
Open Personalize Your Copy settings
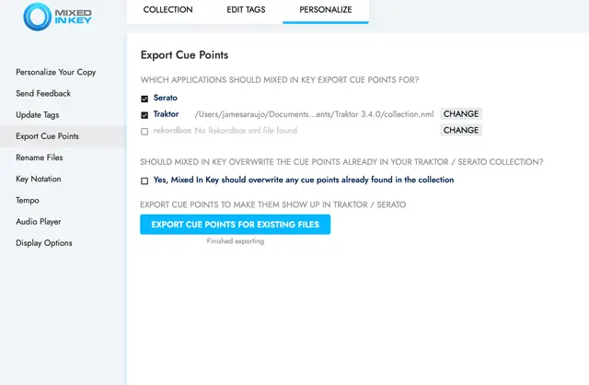55,72
